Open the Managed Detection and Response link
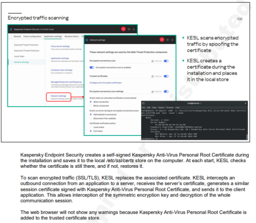256x223 pixels. pyautogui.click(x=66, y=82)
